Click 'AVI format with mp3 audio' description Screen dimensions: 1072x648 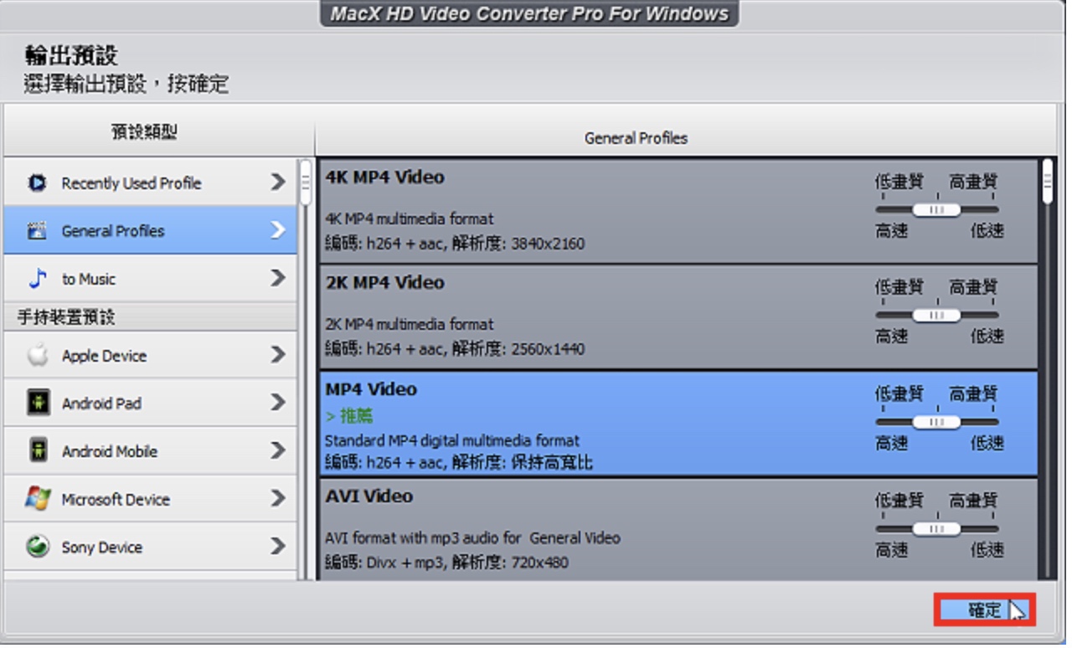click(472, 538)
